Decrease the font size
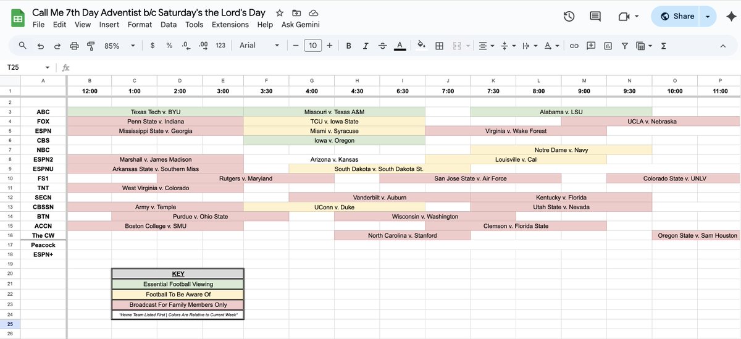 pos(296,46)
